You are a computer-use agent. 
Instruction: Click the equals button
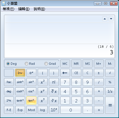coord(110,105)
